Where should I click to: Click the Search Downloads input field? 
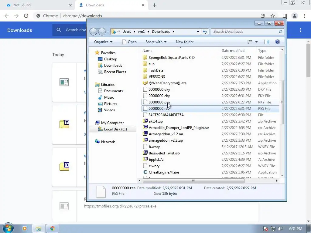click(x=245, y=32)
